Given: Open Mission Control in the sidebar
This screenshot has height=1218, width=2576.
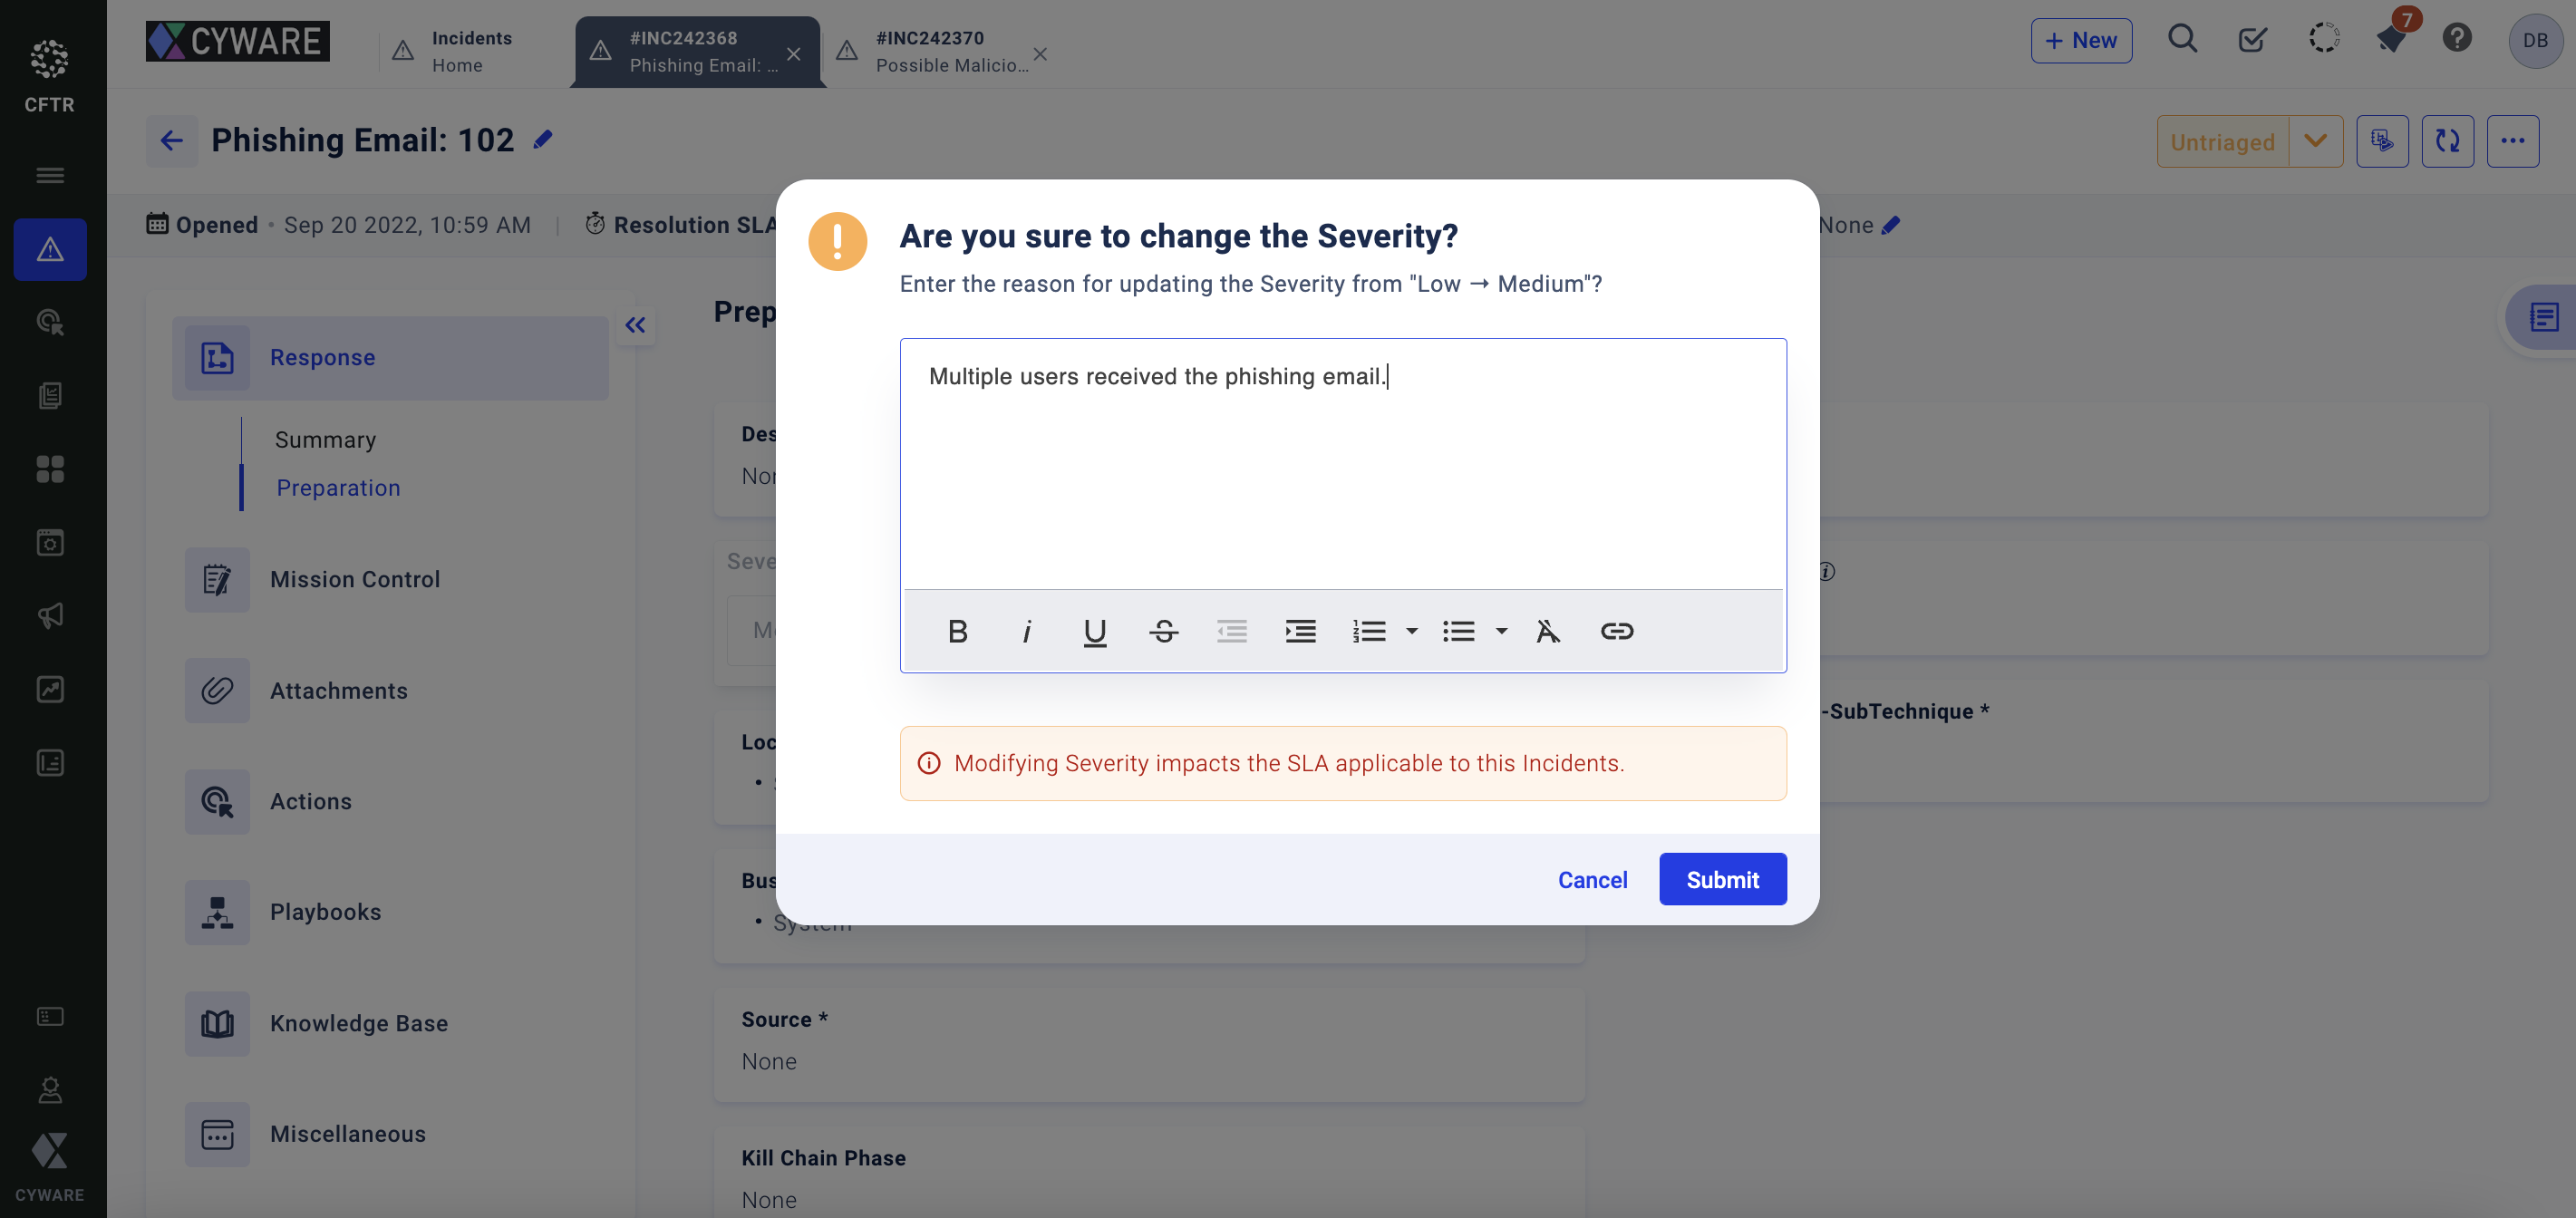Looking at the screenshot, I should 355,579.
